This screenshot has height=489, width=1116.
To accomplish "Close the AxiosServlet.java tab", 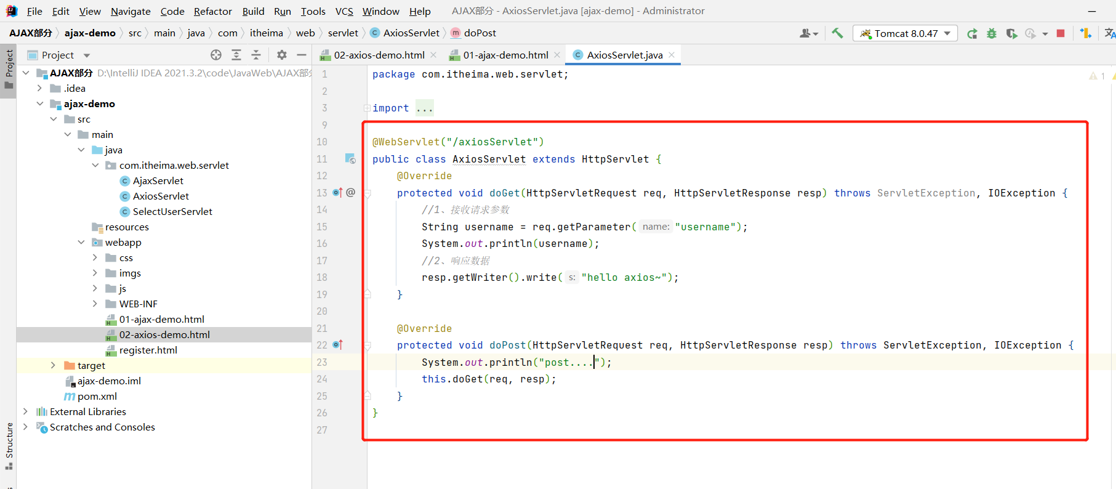I will click(672, 55).
